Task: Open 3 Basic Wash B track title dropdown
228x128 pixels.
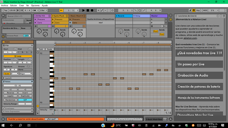Action: click(84, 16)
